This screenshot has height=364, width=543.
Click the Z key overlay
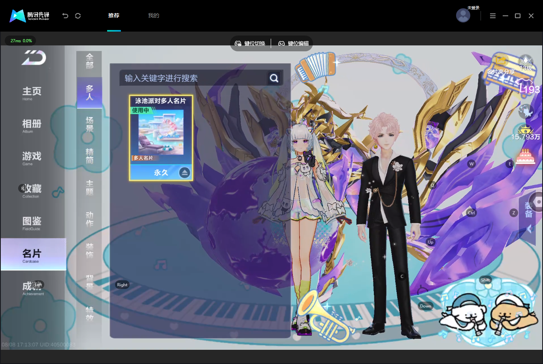514,213
